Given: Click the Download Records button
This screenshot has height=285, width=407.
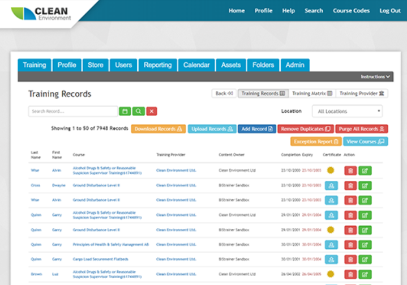Looking at the screenshot, I should click(x=158, y=129).
